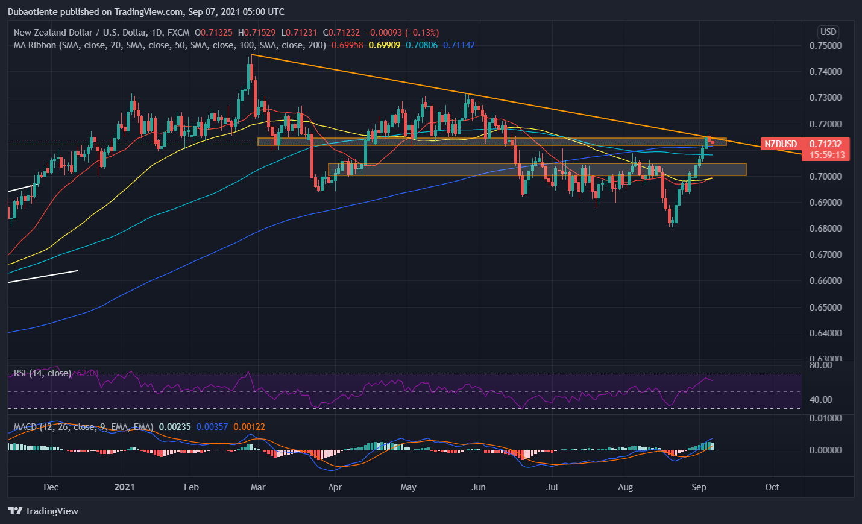The height and width of the screenshot is (524, 862).
Task: Click the close price C0.71232 in header
Action: [x=341, y=33]
